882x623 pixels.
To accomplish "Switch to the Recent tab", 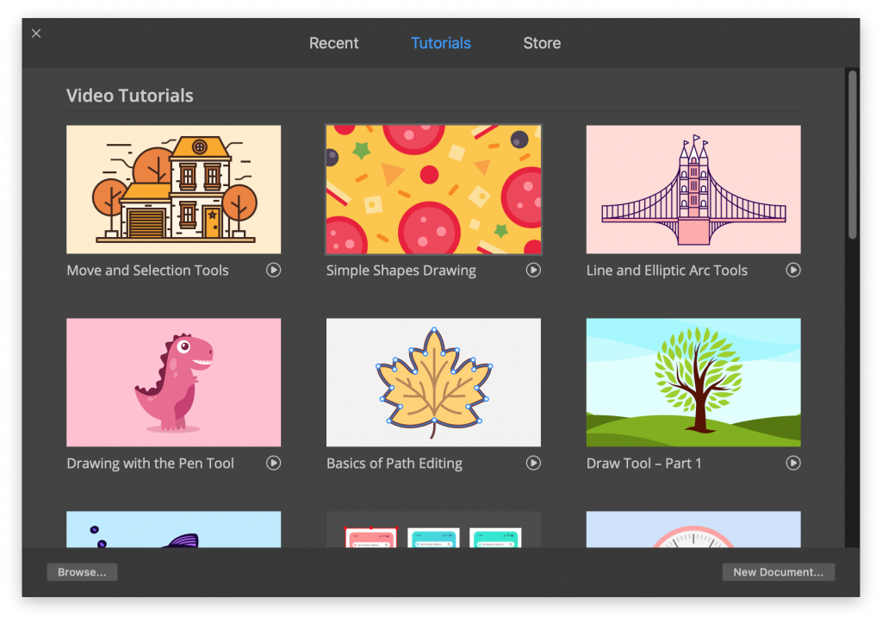I will pyautogui.click(x=333, y=43).
